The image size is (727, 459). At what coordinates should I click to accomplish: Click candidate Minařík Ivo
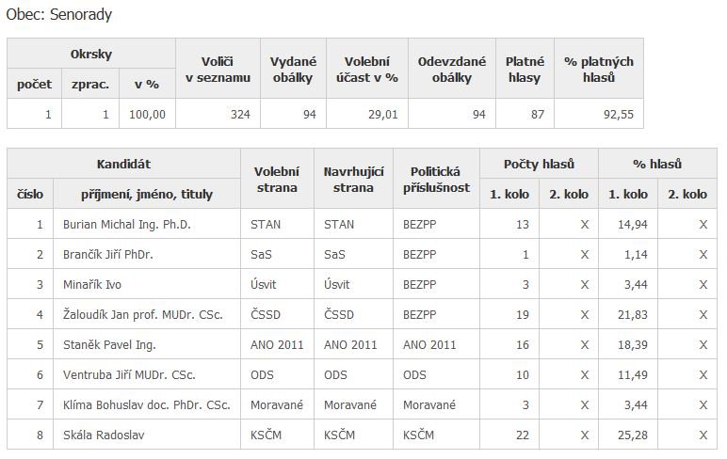click(x=88, y=285)
